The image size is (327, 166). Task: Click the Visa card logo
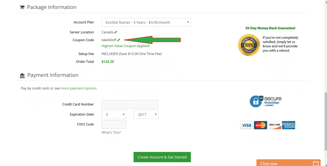coord(247,125)
